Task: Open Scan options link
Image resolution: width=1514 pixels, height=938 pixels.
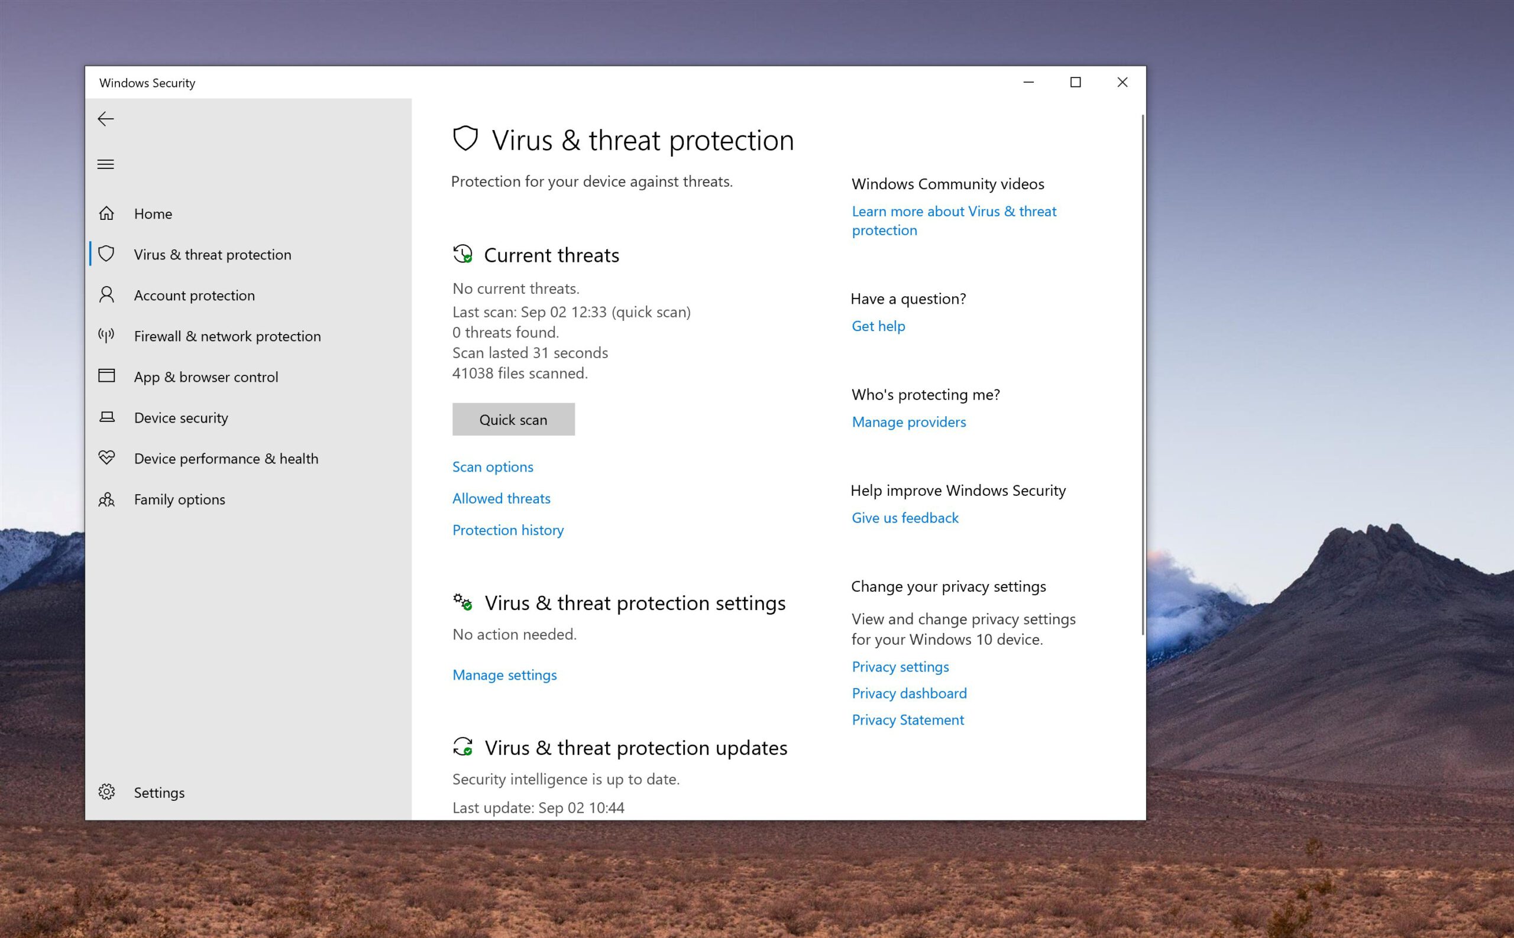Action: tap(492, 467)
